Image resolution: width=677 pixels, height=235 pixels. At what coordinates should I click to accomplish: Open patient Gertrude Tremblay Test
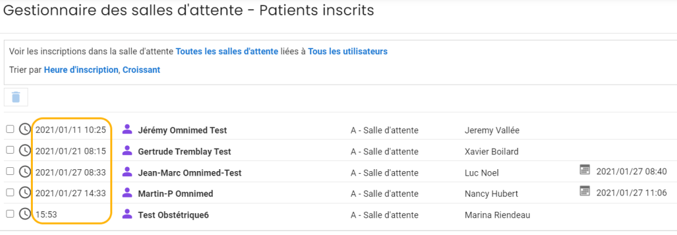[x=185, y=152]
